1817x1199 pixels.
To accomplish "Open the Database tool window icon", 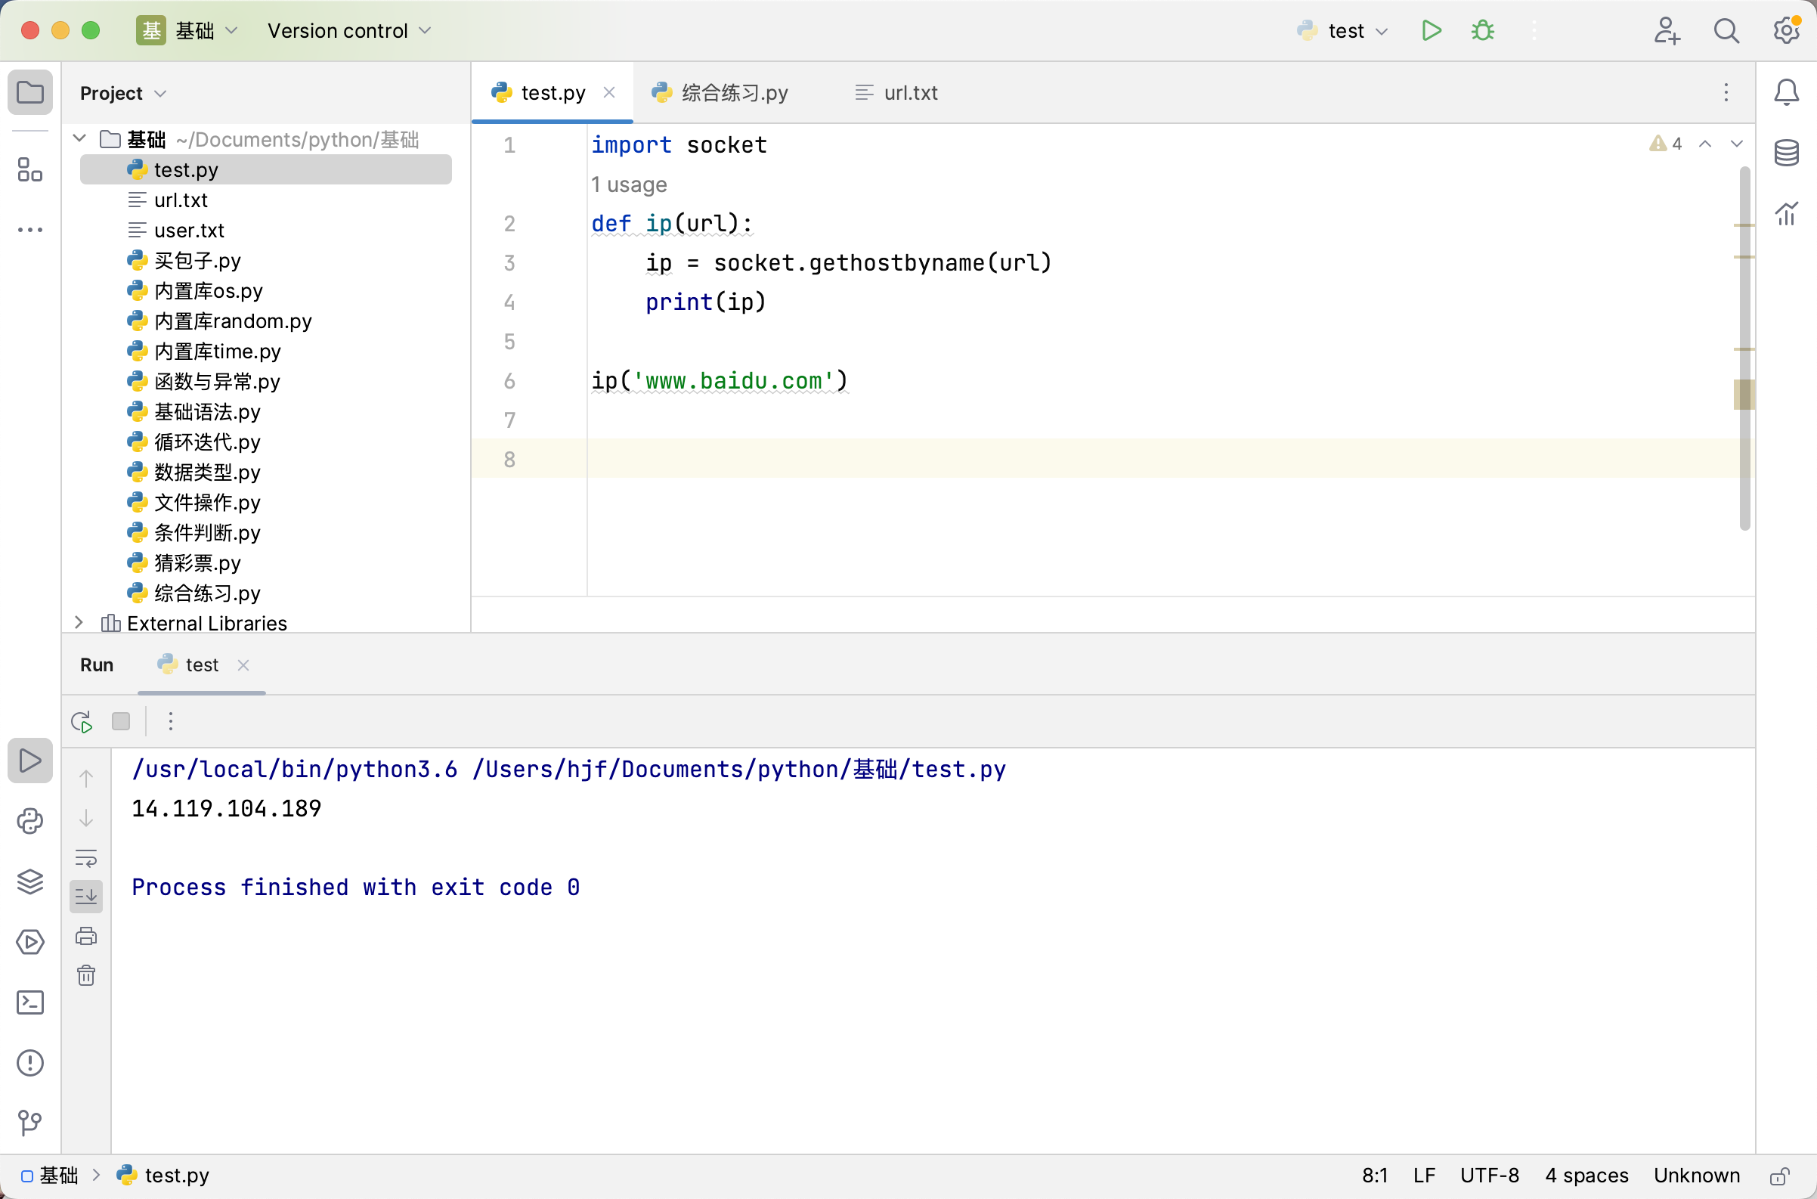I will tap(1787, 153).
